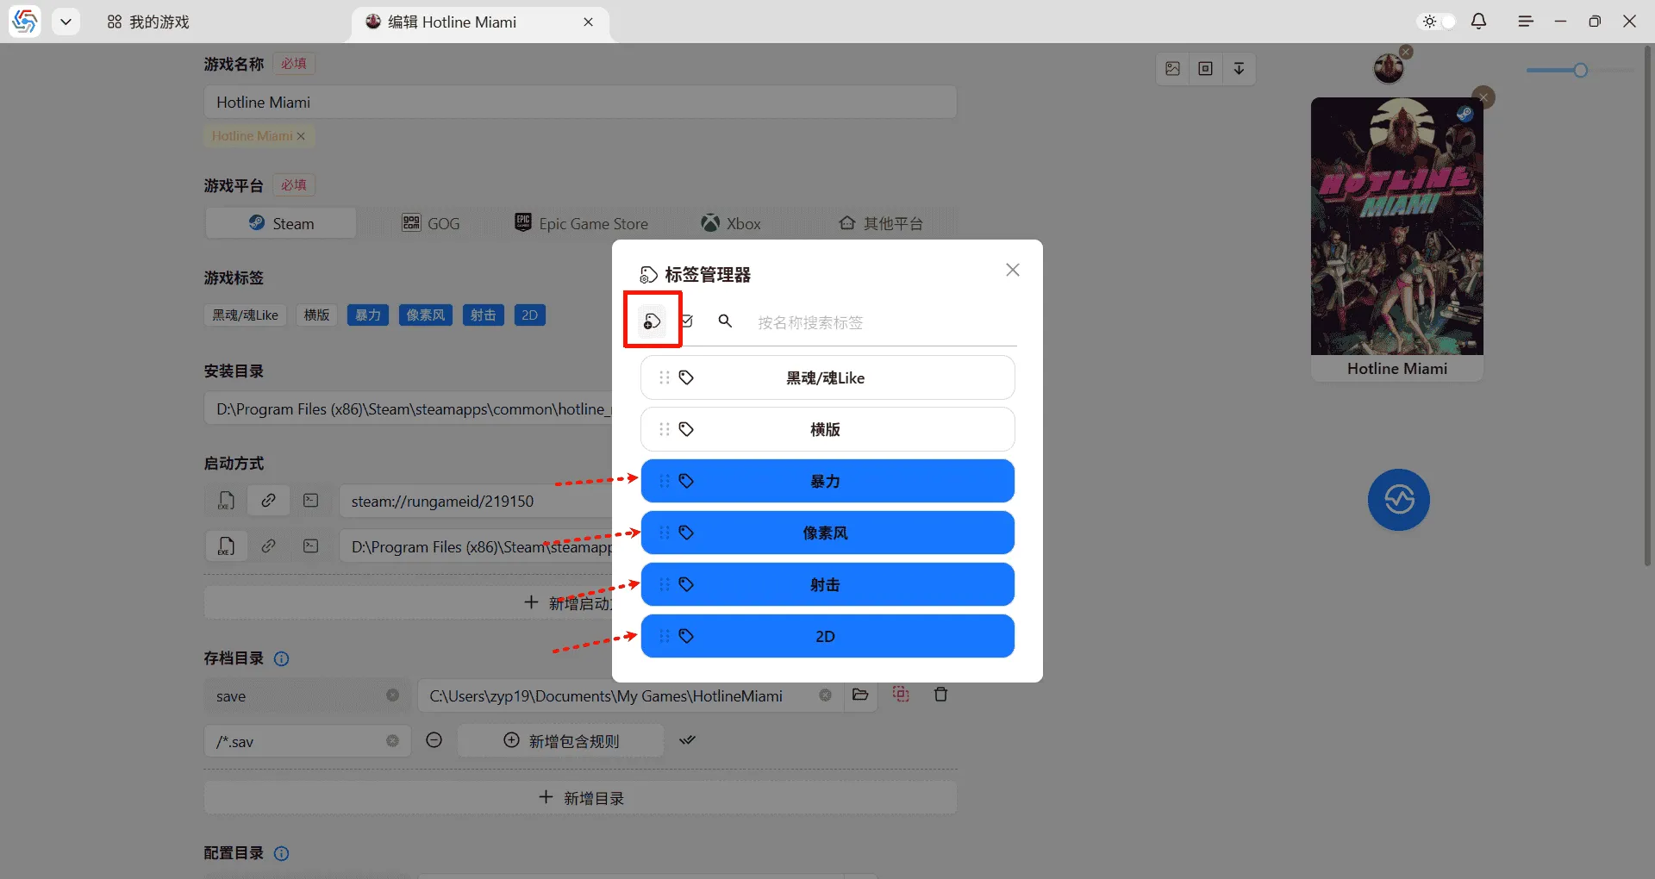
Task: Remove the Hotline Miami name chip
Action: 301,136
